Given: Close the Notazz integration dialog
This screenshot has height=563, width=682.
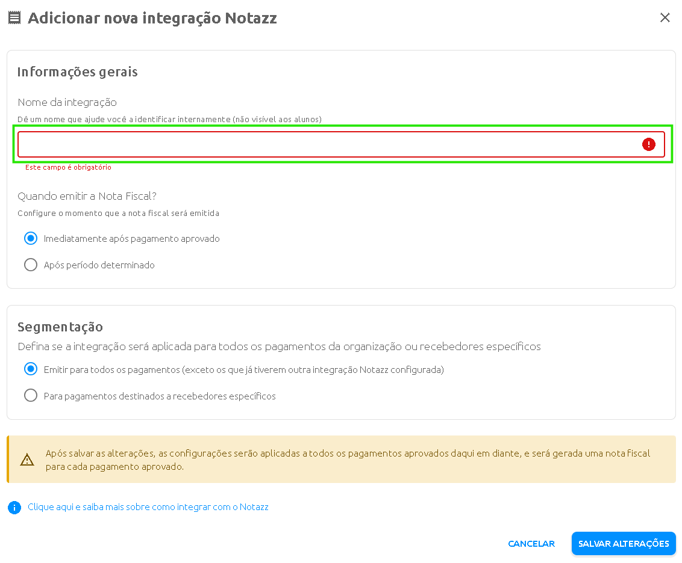Looking at the screenshot, I should (665, 18).
